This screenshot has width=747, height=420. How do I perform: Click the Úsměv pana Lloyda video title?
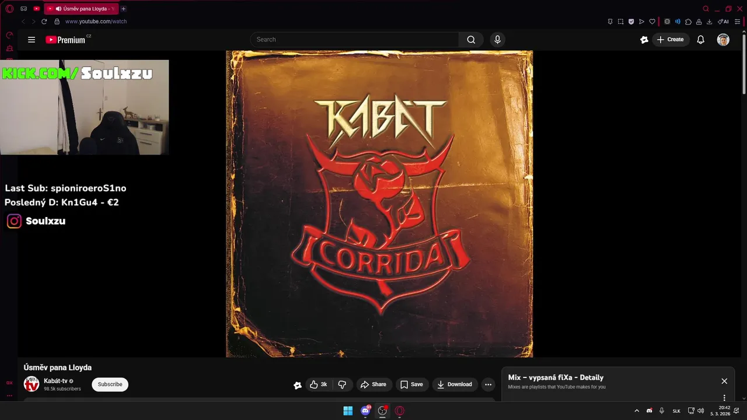point(58,367)
